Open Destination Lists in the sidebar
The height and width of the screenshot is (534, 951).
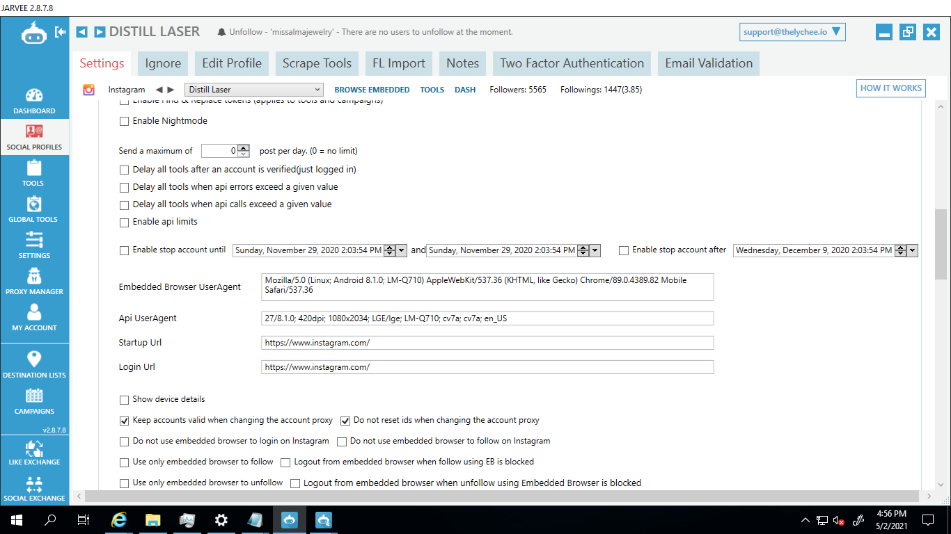[x=34, y=365]
